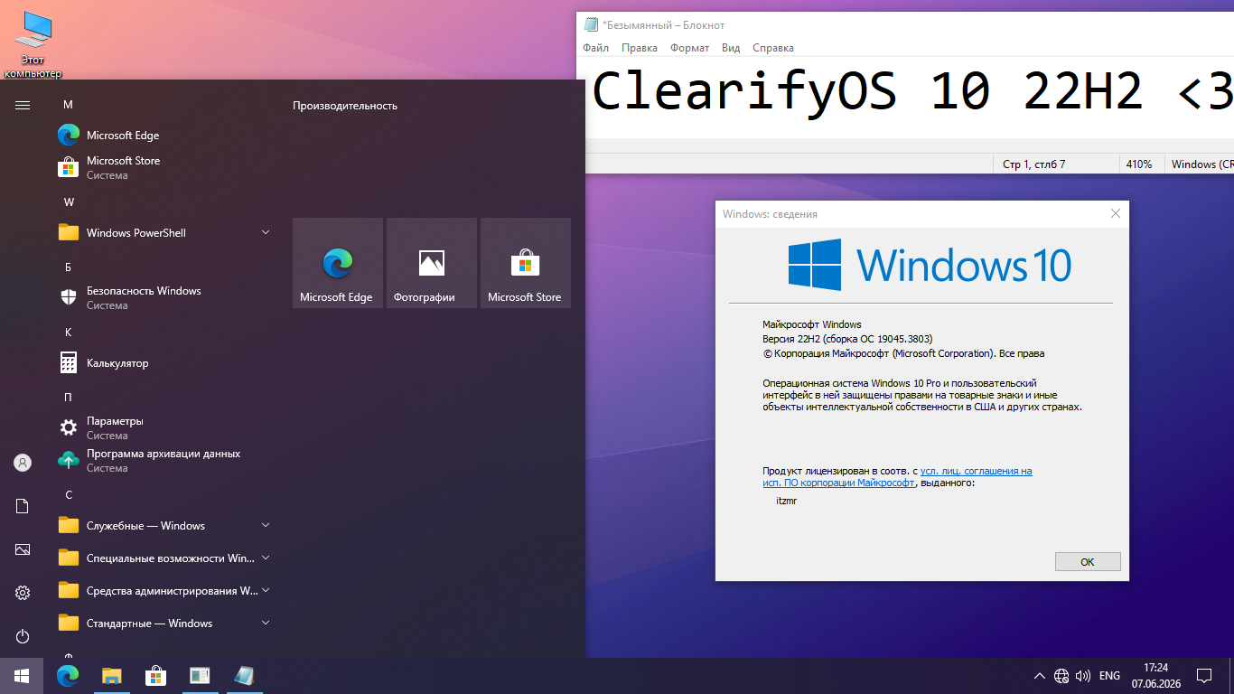The width and height of the screenshot is (1234, 694).
Task: Open the clock showing 17:24 and 07.06.2026
Action: click(x=1155, y=676)
